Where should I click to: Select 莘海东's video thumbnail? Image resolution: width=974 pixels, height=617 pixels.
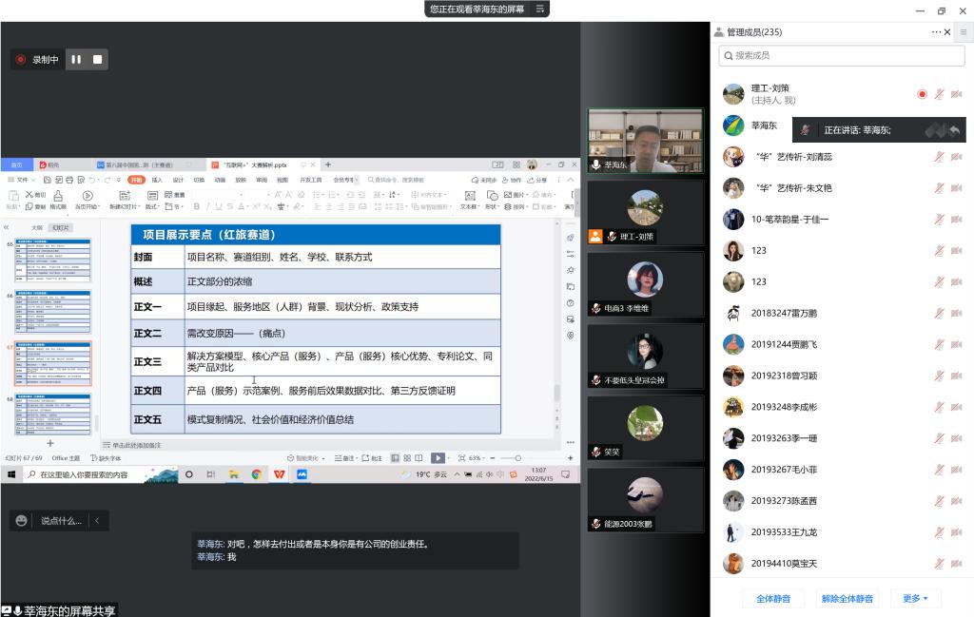(645, 140)
